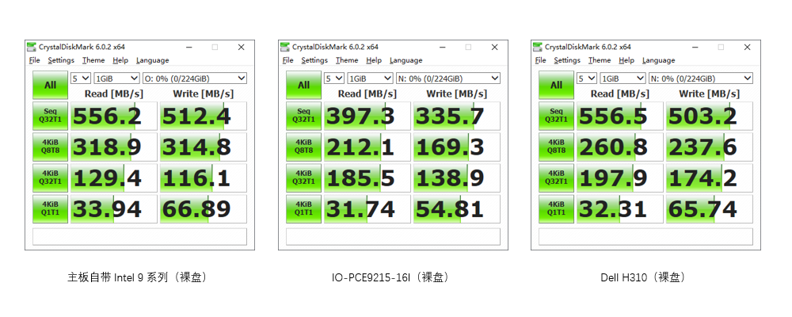Start 4KiB Q32T1 test in the IO-PCE9215-16I window

(x=303, y=178)
